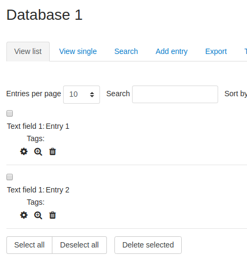Focus the Search text input field
The width and height of the screenshot is (247, 263).
(175, 94)
